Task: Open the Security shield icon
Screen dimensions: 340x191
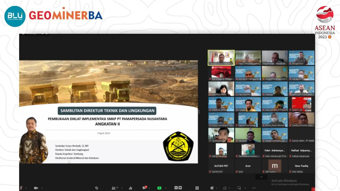Action: [97, 188]
